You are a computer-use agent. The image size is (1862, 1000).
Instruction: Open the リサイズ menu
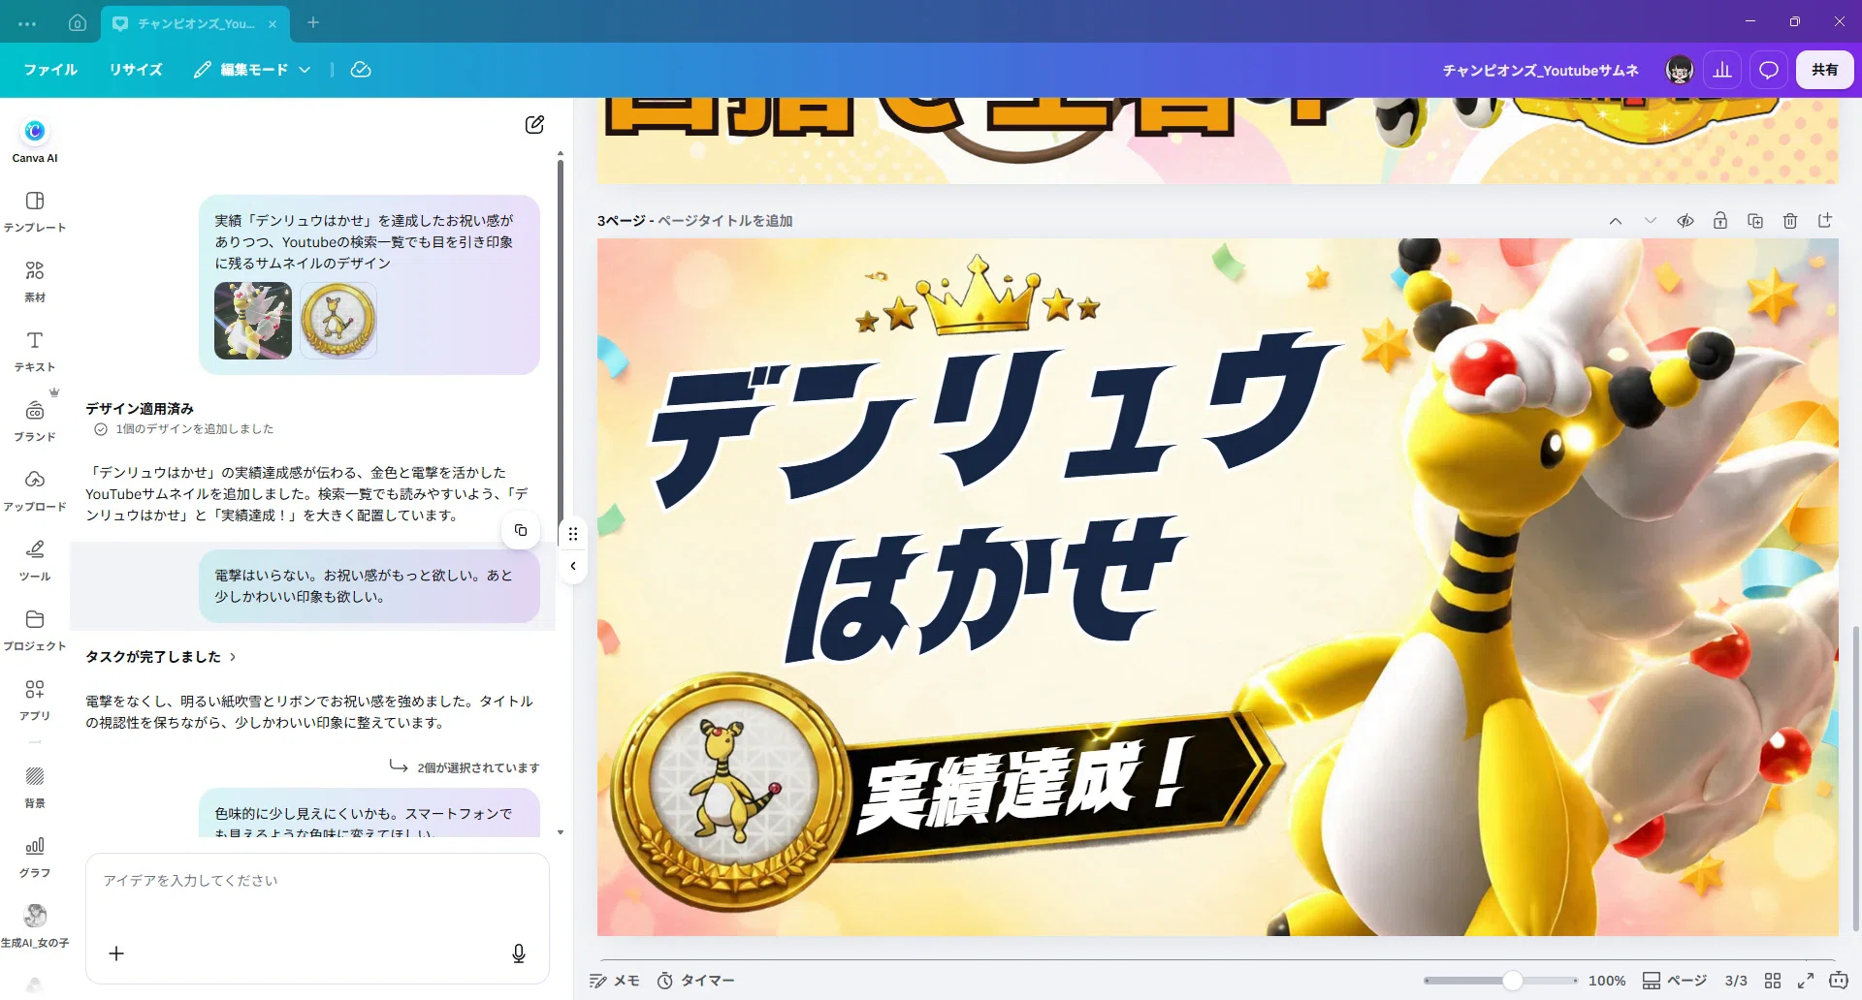click(x=136, y=70)
